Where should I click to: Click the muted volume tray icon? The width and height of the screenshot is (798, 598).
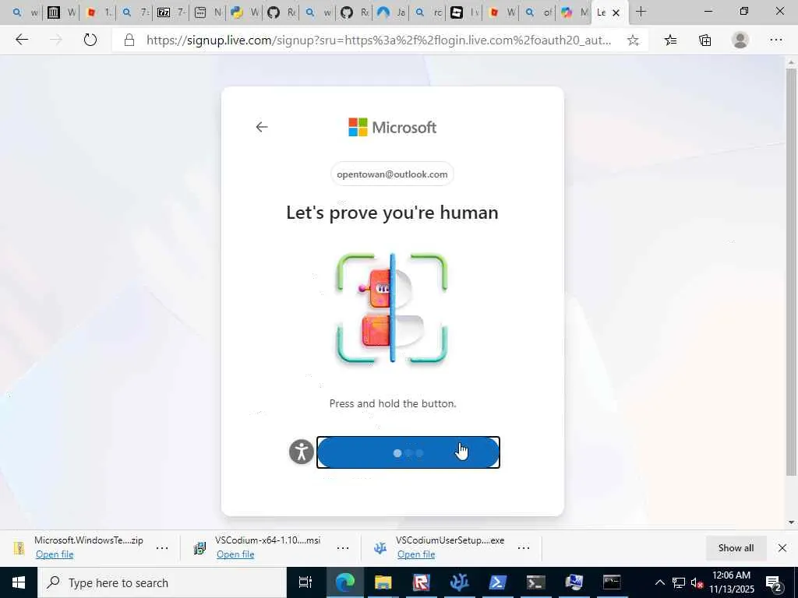[x=697, y=582]
